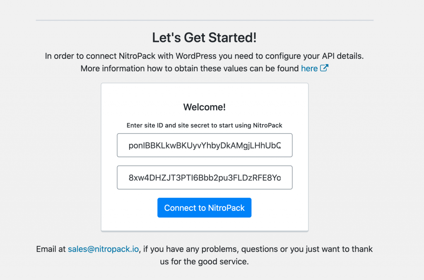Screen dimensions: 424x280
Task: Open the external link icon beside 'here'
Action: 324,68
